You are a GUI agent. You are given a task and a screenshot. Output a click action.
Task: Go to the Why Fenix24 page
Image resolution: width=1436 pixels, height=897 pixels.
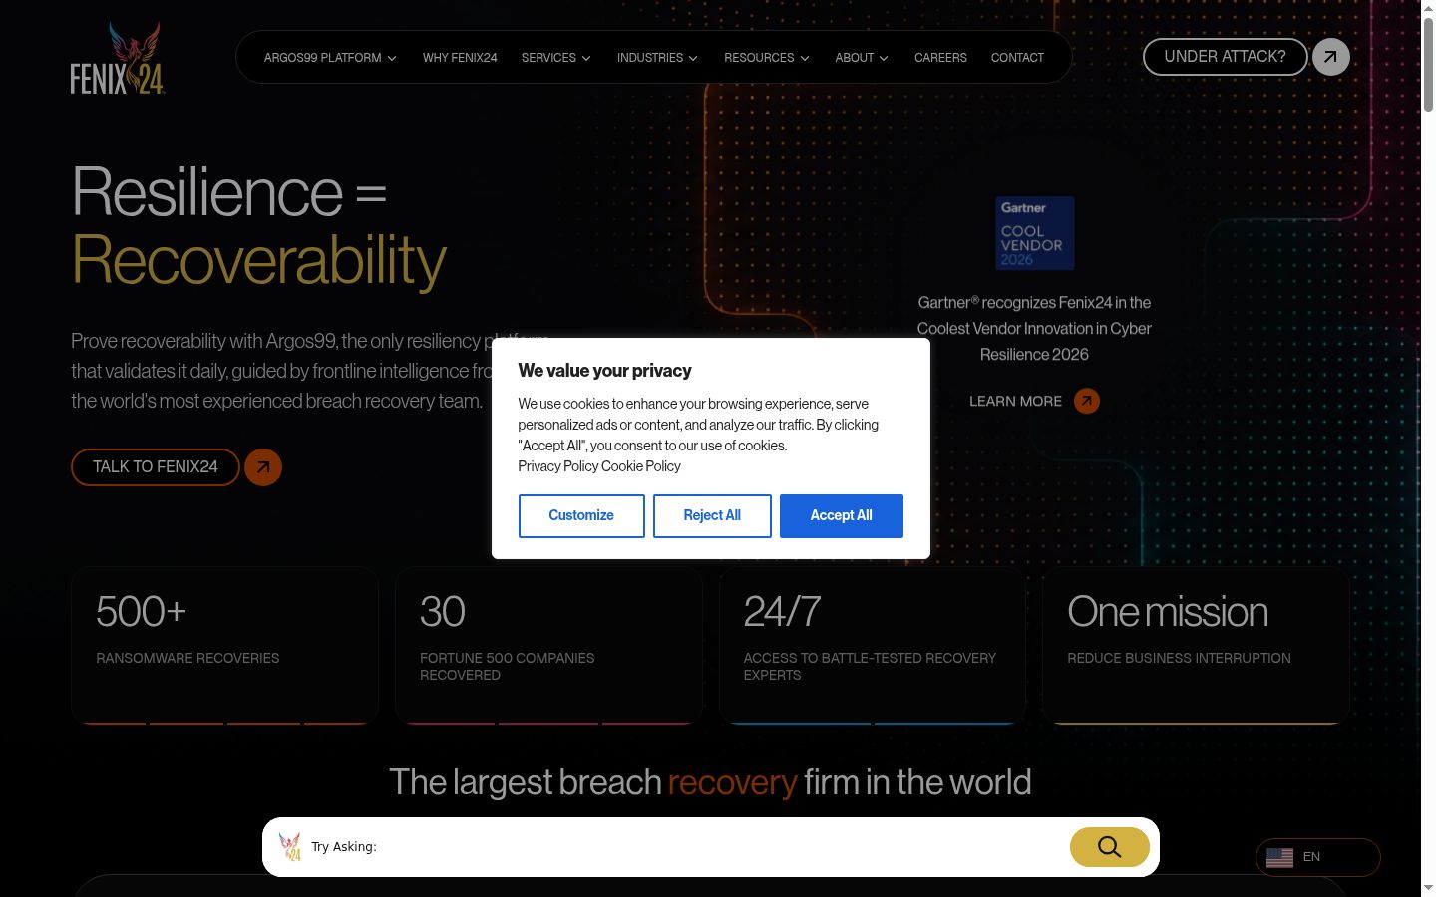click(x=460, y=58)
